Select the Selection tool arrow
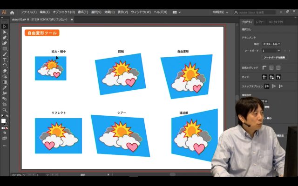The image size is (298, 186). pyautogui.click(x=5, y=27)
